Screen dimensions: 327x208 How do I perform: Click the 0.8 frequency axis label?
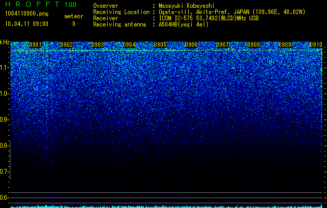(x=4, y=146)
